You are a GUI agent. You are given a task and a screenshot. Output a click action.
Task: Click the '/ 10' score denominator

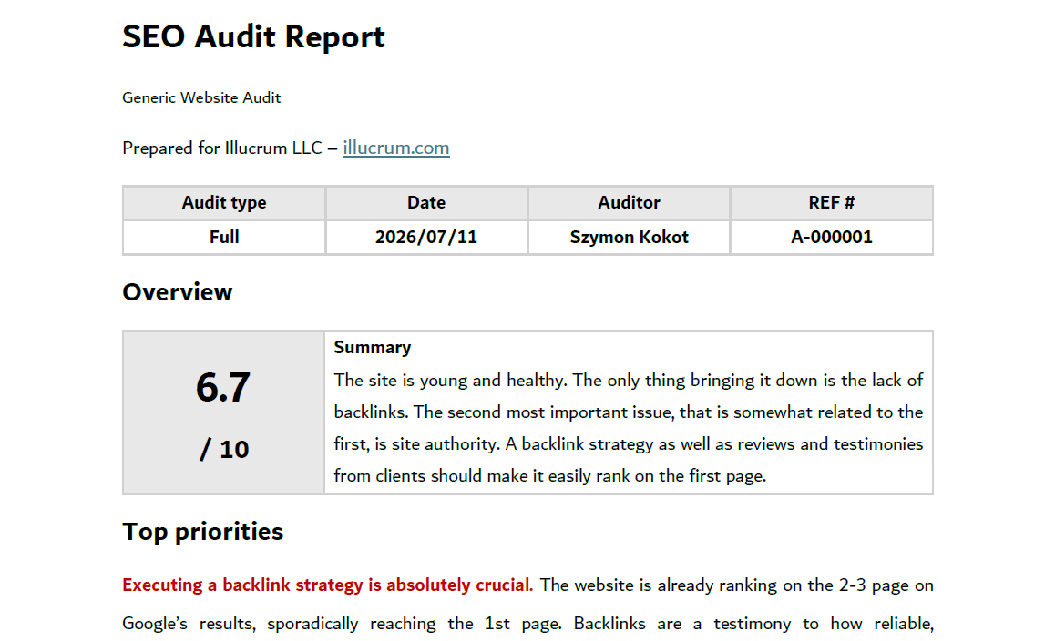(224, 449)
